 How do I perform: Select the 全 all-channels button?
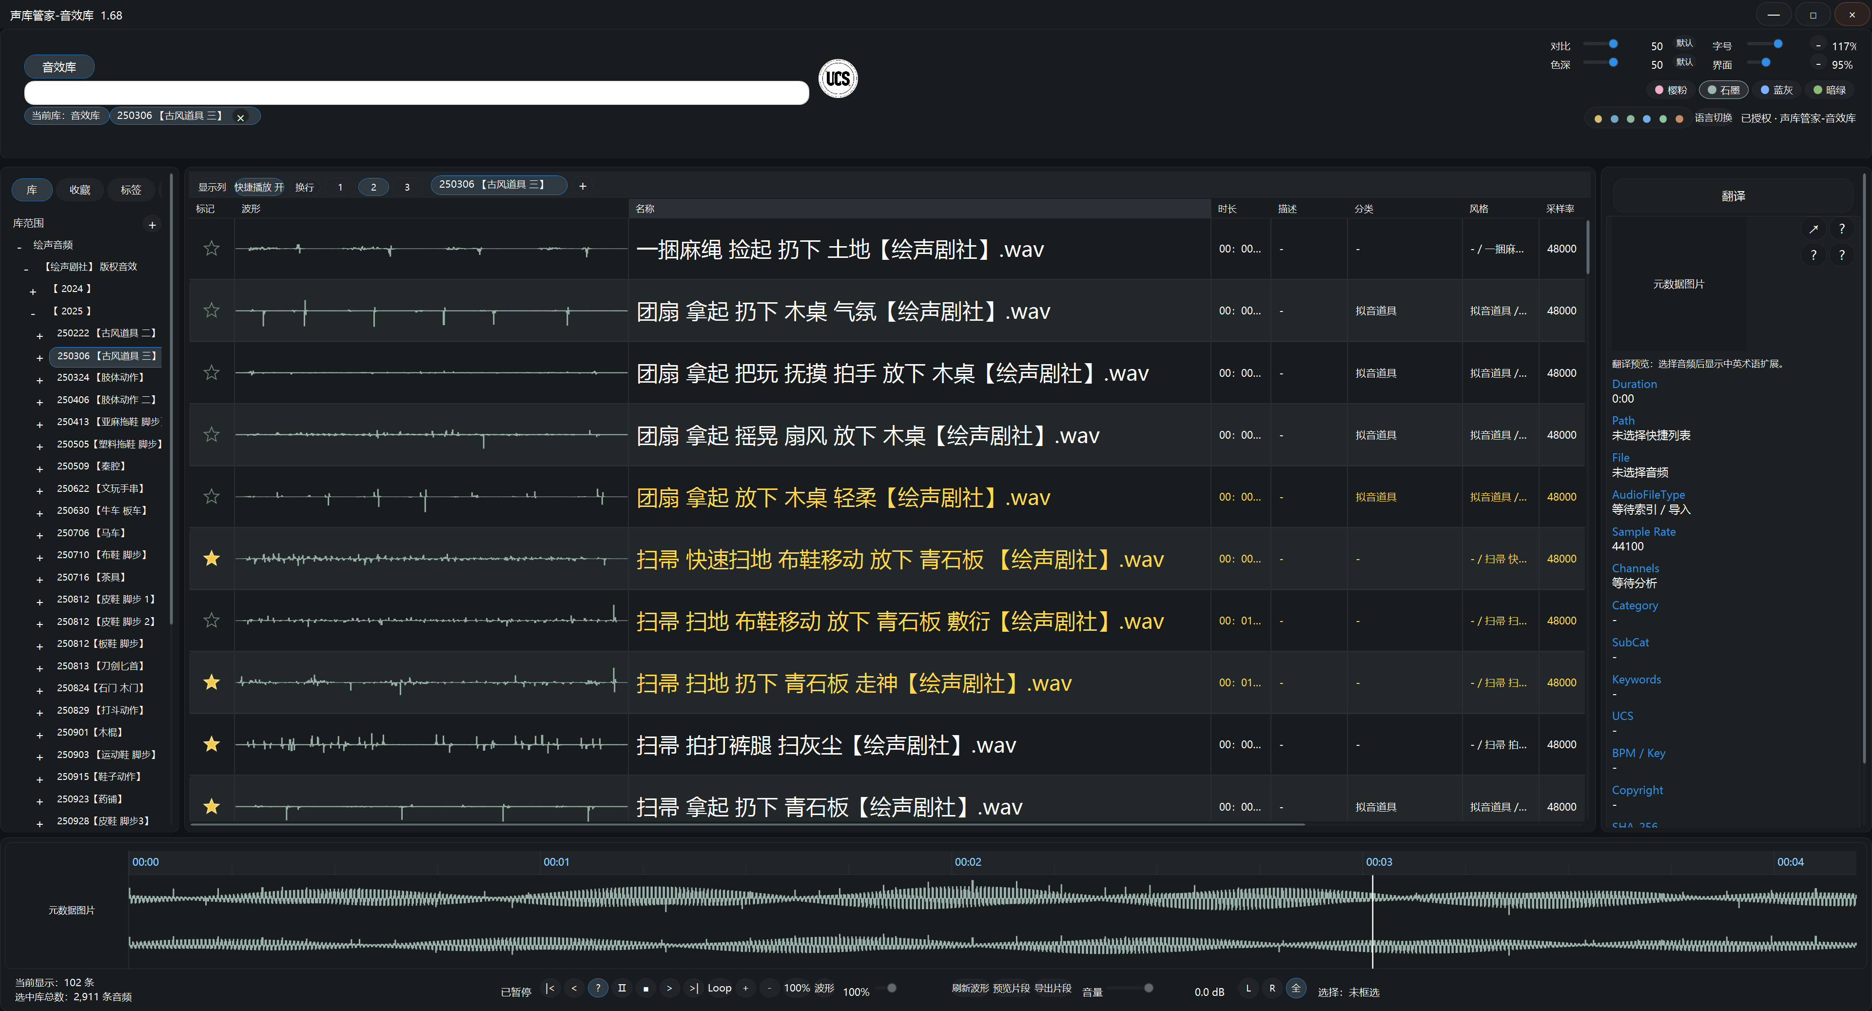pyautogui.click(x=1296, y=989)
